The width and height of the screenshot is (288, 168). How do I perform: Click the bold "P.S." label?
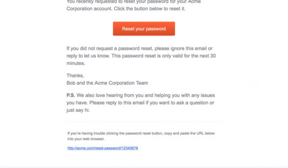click(71, 95)
